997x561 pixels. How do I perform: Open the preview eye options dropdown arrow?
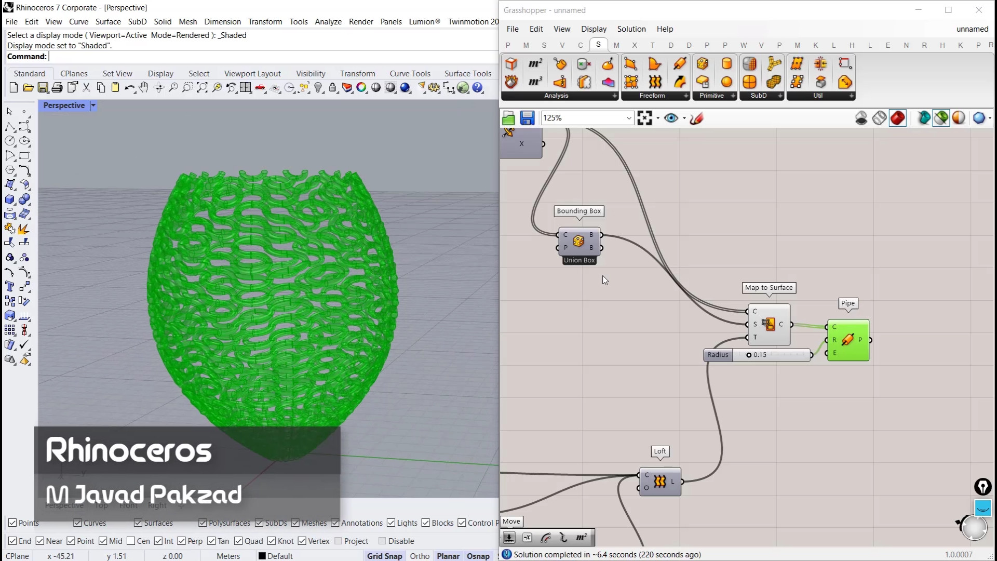684,118
